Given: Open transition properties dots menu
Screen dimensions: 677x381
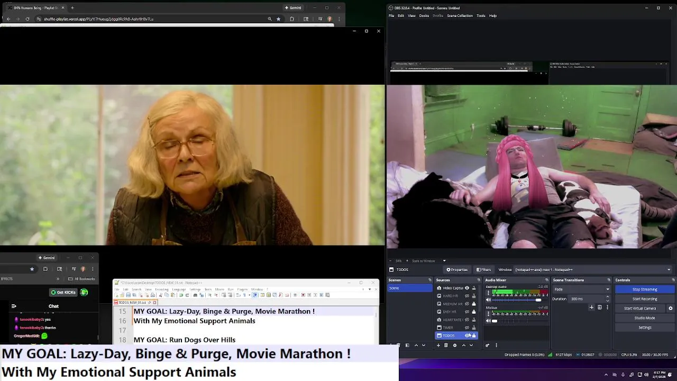Looking at the screenshot, I should [607, 307].
